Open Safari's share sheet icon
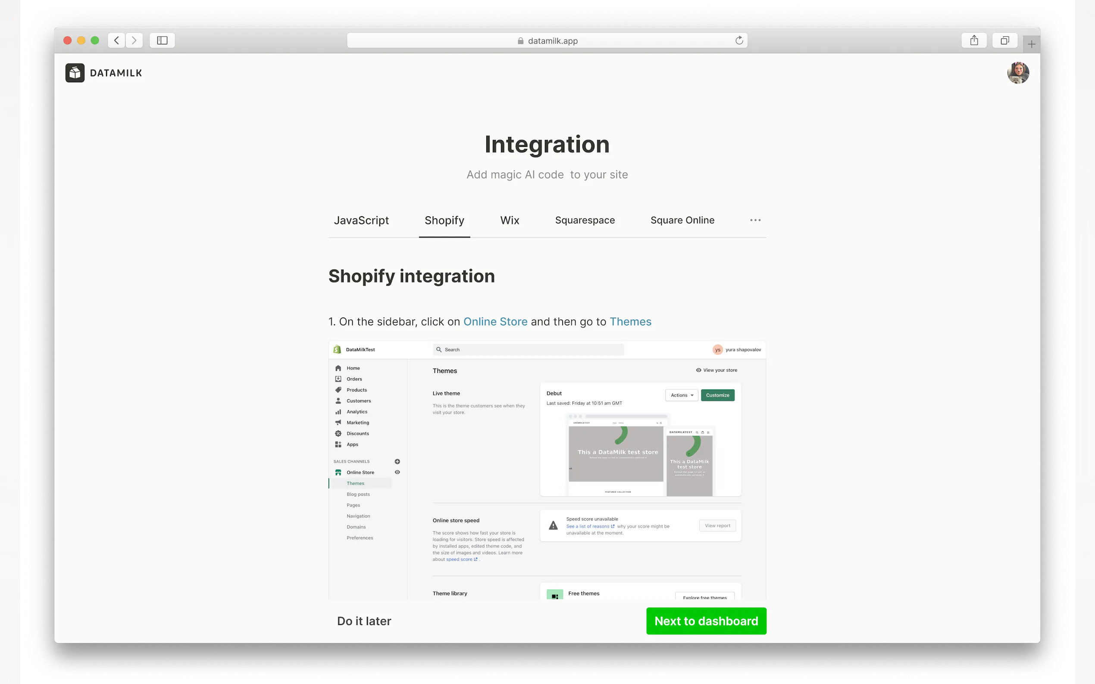The height and width of the screenshot is (684, 1095). click(974, 41)
